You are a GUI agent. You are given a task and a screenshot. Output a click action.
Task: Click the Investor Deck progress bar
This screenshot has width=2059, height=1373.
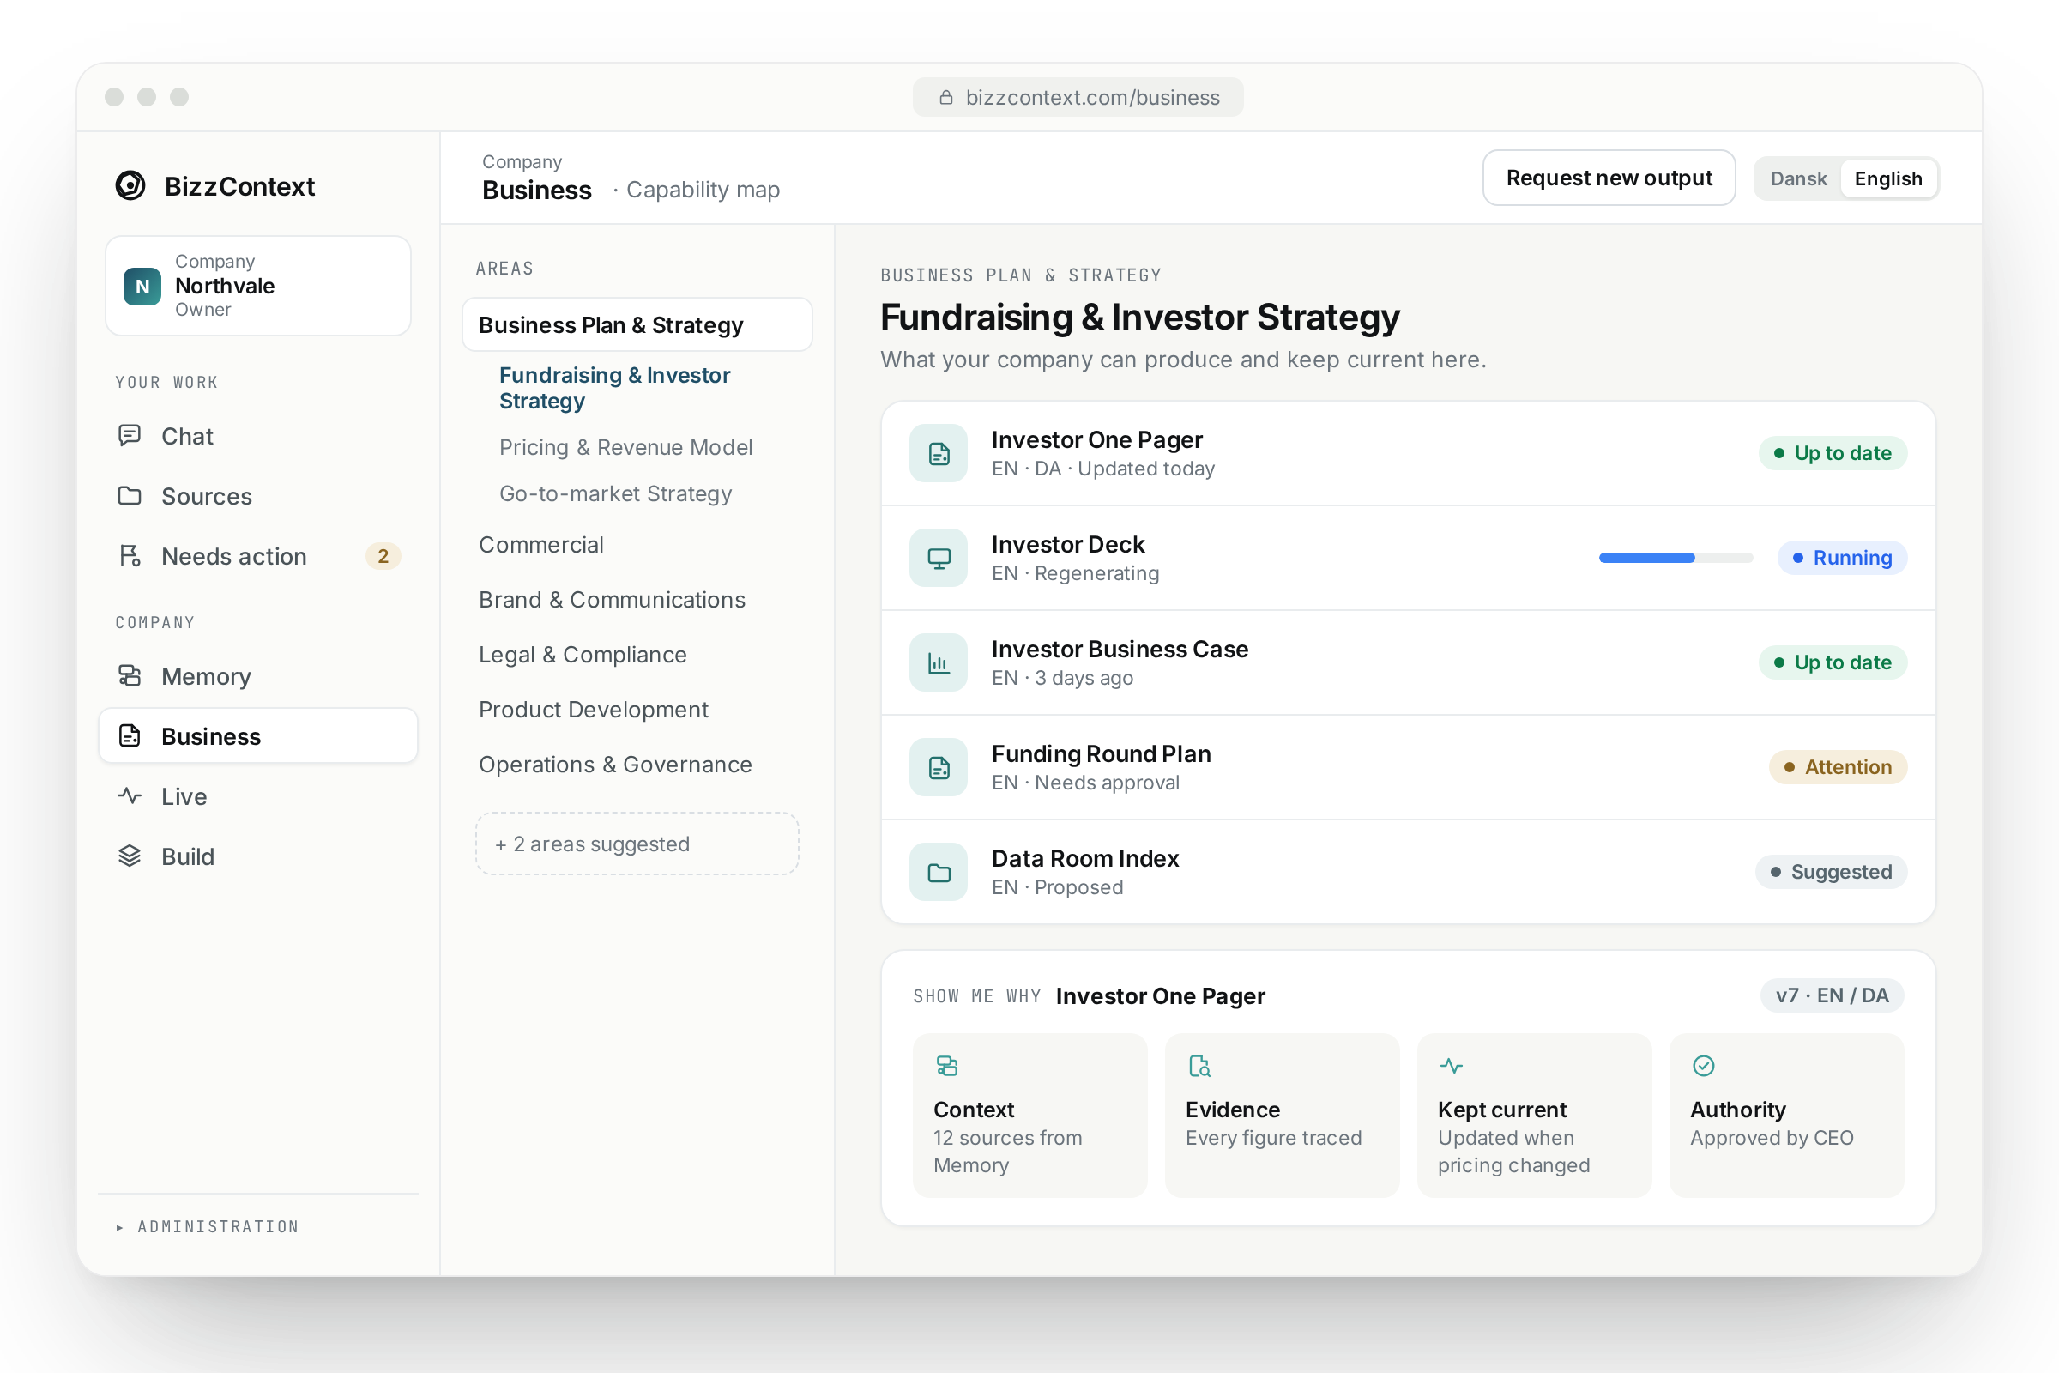click(1676, 558)
